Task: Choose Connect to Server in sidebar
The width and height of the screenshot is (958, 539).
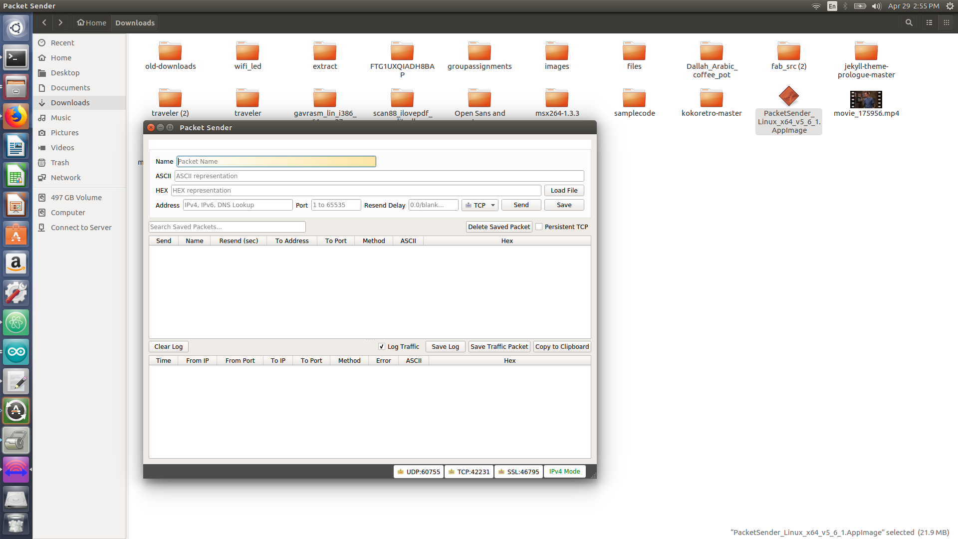Action: click(81, 228)
